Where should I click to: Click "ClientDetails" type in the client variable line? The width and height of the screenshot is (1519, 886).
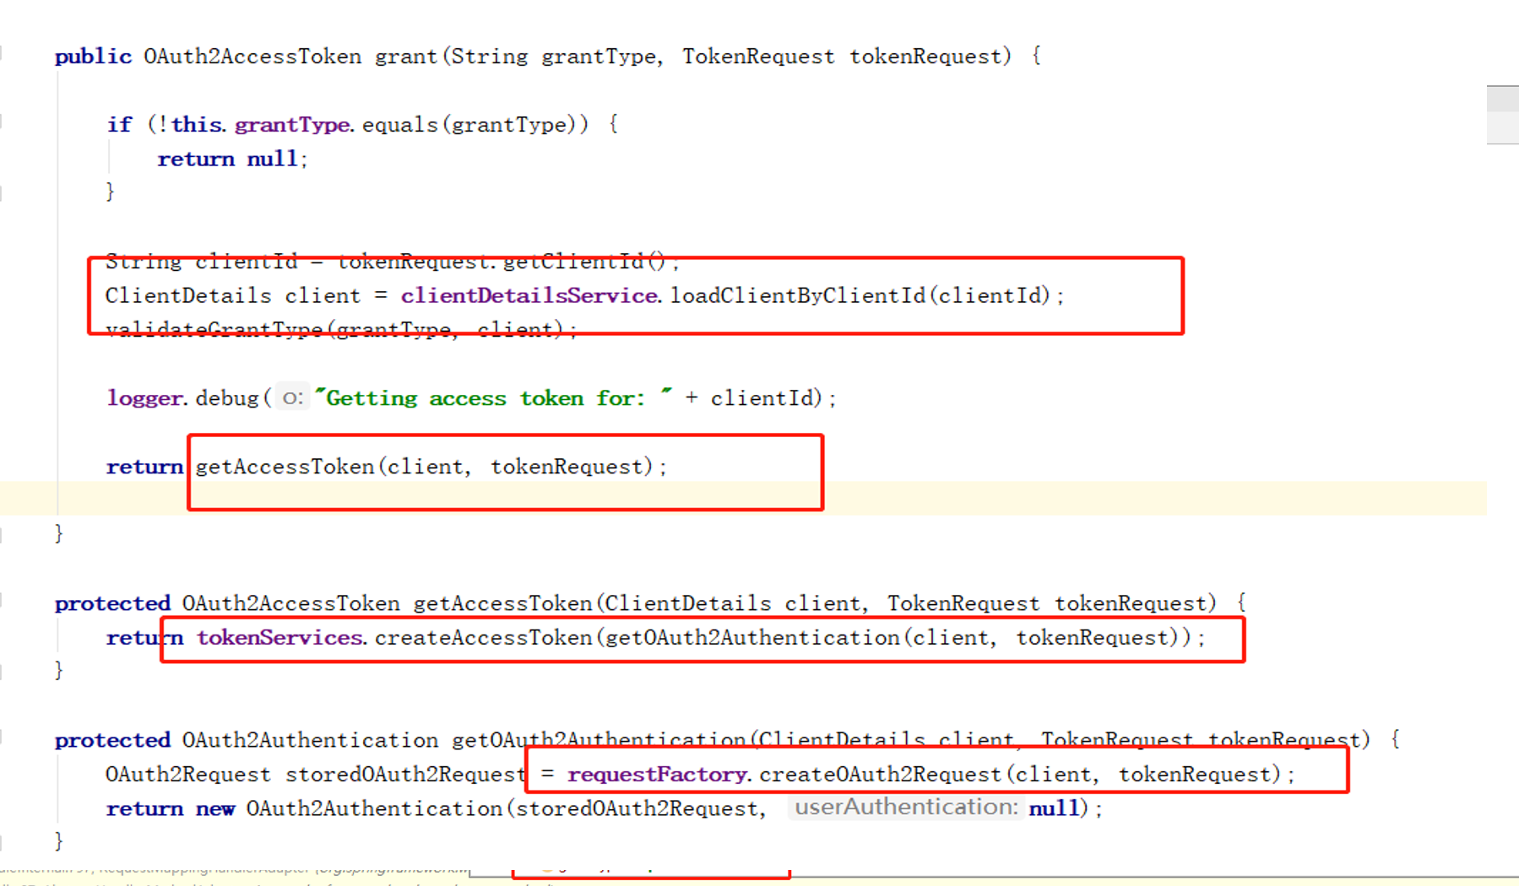(x=188, y=296)
